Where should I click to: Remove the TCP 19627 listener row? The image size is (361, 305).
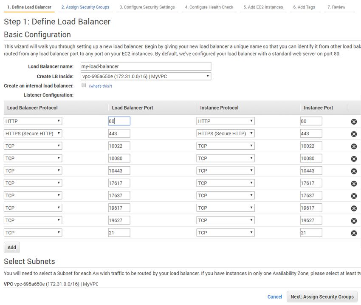coord(354,221)
